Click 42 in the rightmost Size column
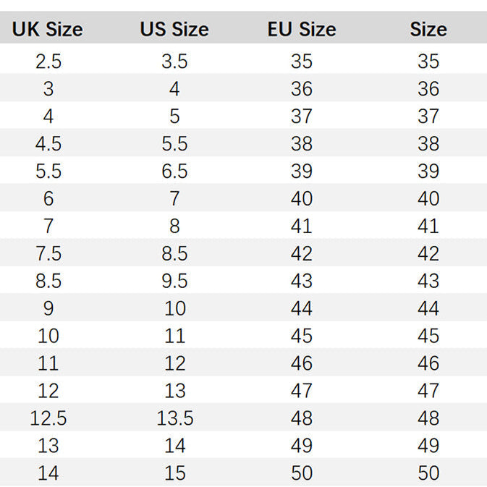 pyautogui.click(x=428, y=253)
